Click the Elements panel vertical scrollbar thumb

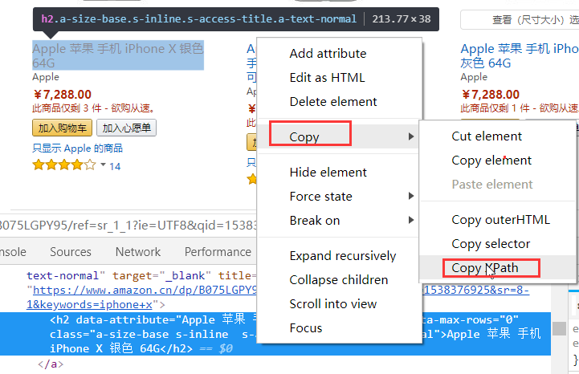560,328
